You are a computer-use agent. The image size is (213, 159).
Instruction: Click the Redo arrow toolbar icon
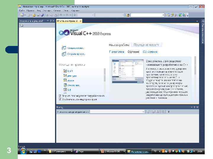[x=67, y=15]
